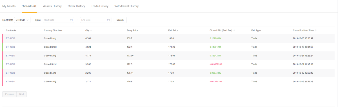Viewport: 338px width, 107px height.
Task: Click the Exit Price column header
Action: [173, 30]
